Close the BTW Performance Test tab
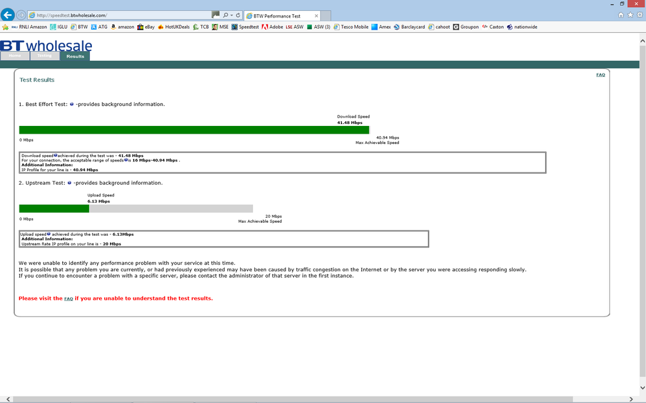 coord(317,16)
